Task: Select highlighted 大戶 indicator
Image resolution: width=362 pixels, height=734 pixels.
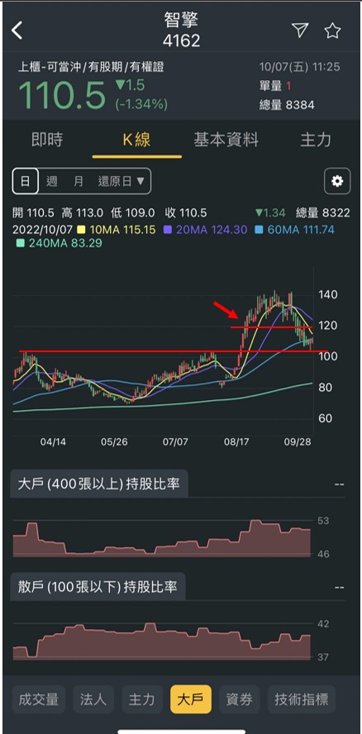Action: point(191,699)
